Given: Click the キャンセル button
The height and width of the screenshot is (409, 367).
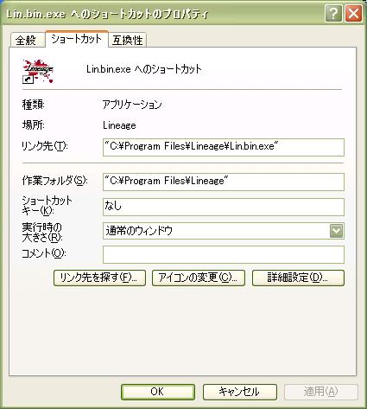Looking at the screenshot, I should click(x=240, y=392).
